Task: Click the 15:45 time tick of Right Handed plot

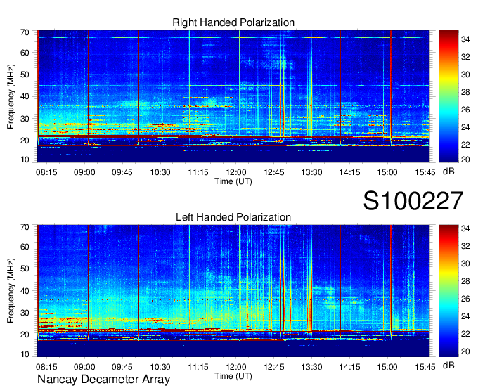Action: tap(425, 172)
